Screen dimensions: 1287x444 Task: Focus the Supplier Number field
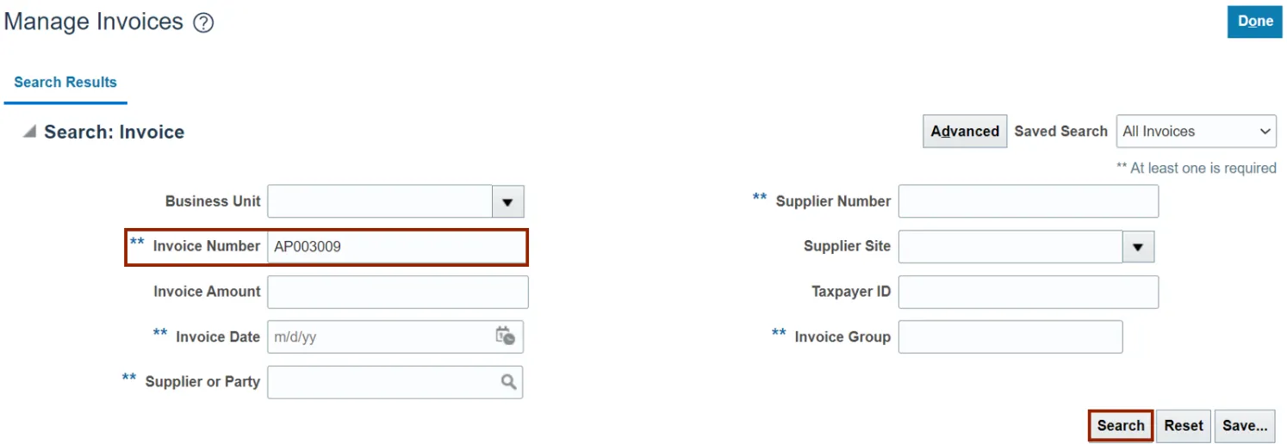click(1028, 201)
